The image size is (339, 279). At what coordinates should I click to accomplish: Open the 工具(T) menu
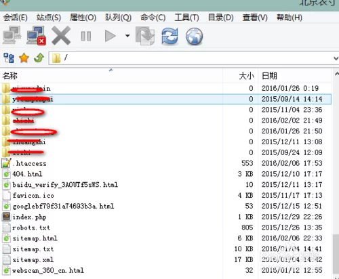point(186,18)
